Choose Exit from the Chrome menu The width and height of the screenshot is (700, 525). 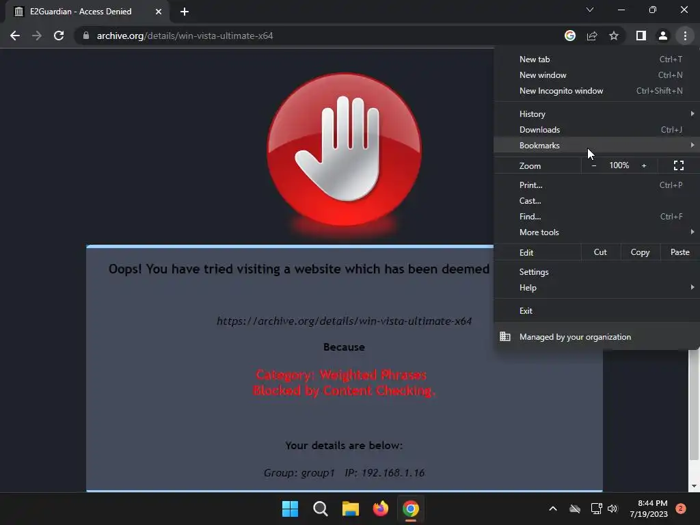point(597,311)
